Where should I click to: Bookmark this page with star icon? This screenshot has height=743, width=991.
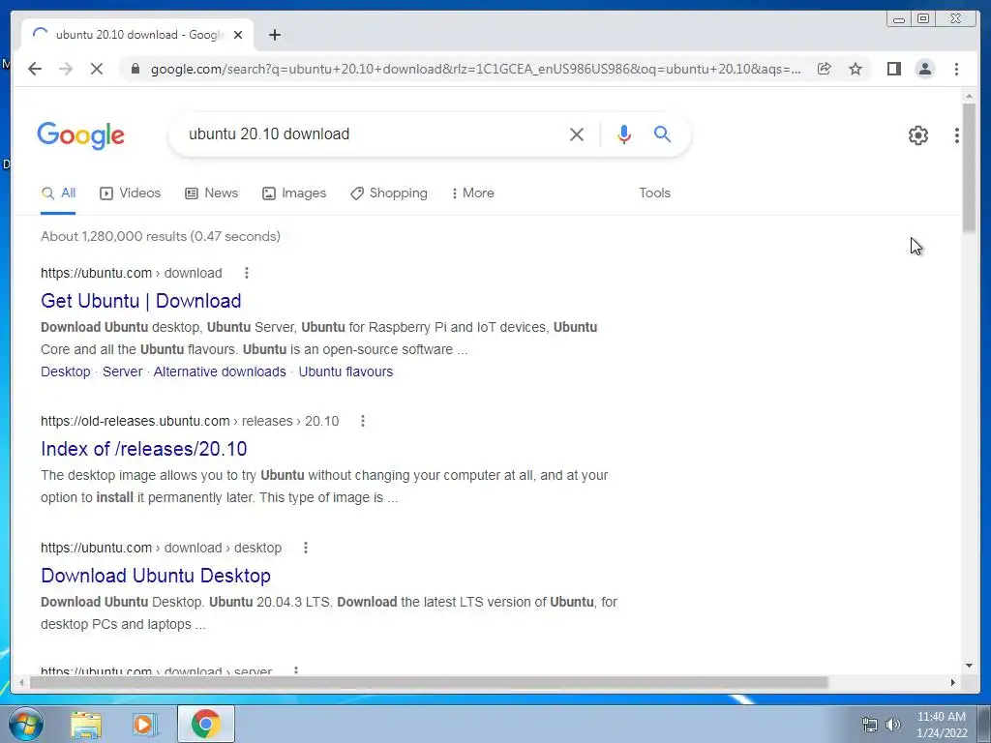(x=856, y=69)
